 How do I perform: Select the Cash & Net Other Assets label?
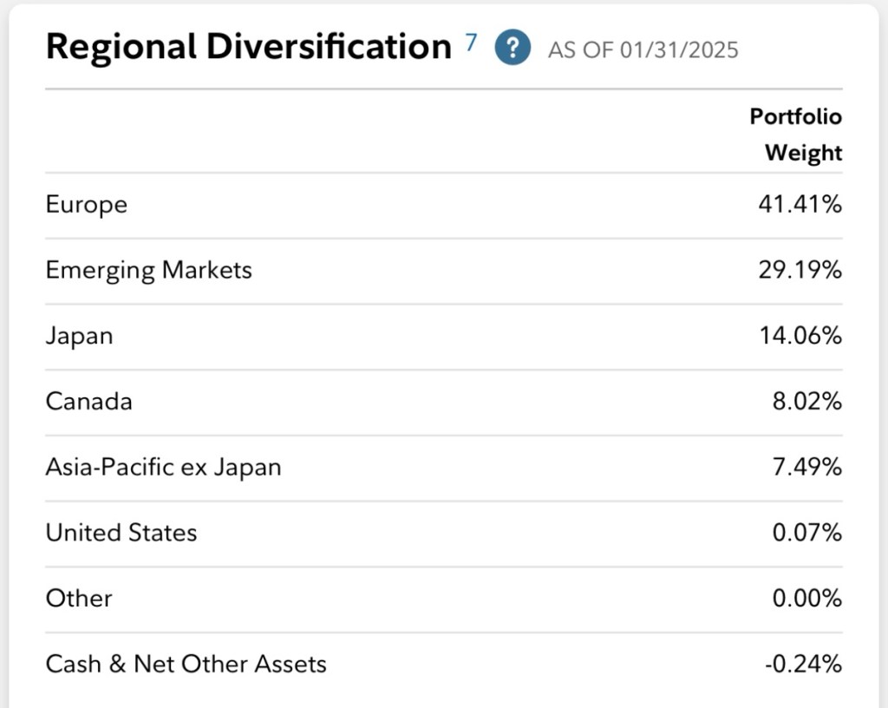click(x=186, y=664)
